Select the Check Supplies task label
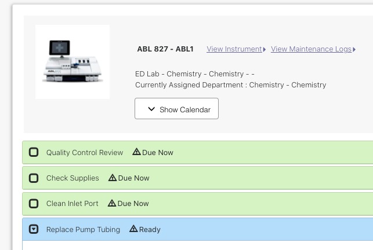Viewport: 373px width, 250px height. point(73,178)
